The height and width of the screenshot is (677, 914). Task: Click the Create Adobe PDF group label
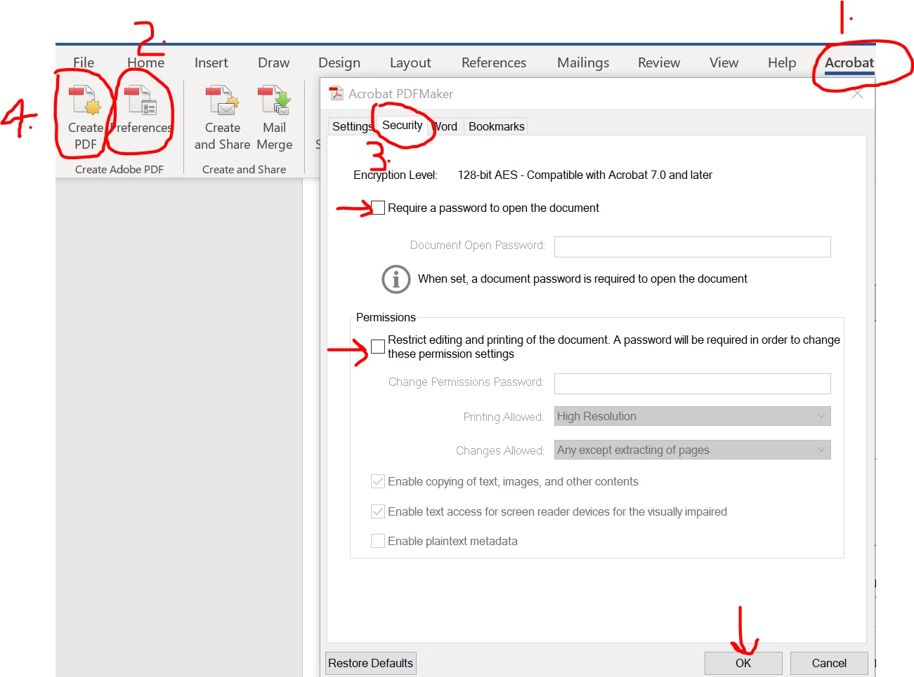point(119,169)
